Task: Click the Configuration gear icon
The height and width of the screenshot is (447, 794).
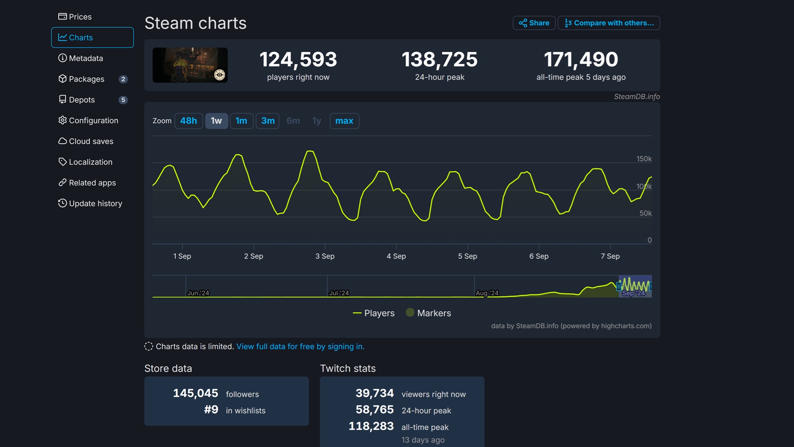Action: (62, 120)
